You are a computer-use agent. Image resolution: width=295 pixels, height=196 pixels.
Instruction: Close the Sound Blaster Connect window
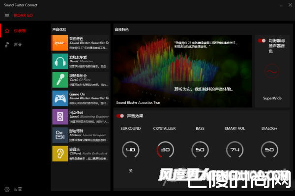click(290, 5)
